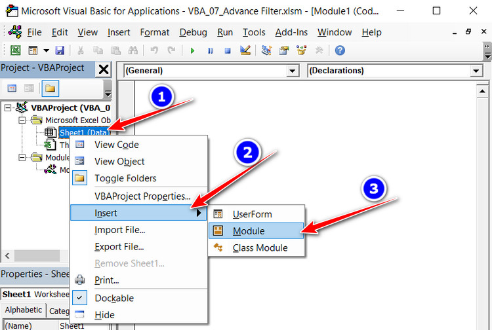Choose Export File... in context menu
The width and height of the screenshot is (492, 330).
click(138, 247)
